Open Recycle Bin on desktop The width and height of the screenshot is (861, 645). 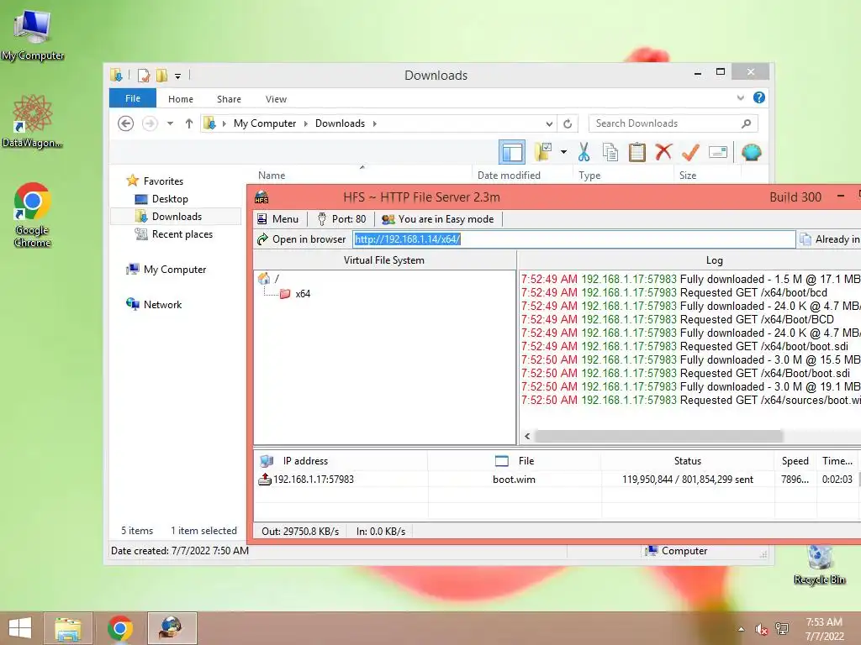coord(820,565)
